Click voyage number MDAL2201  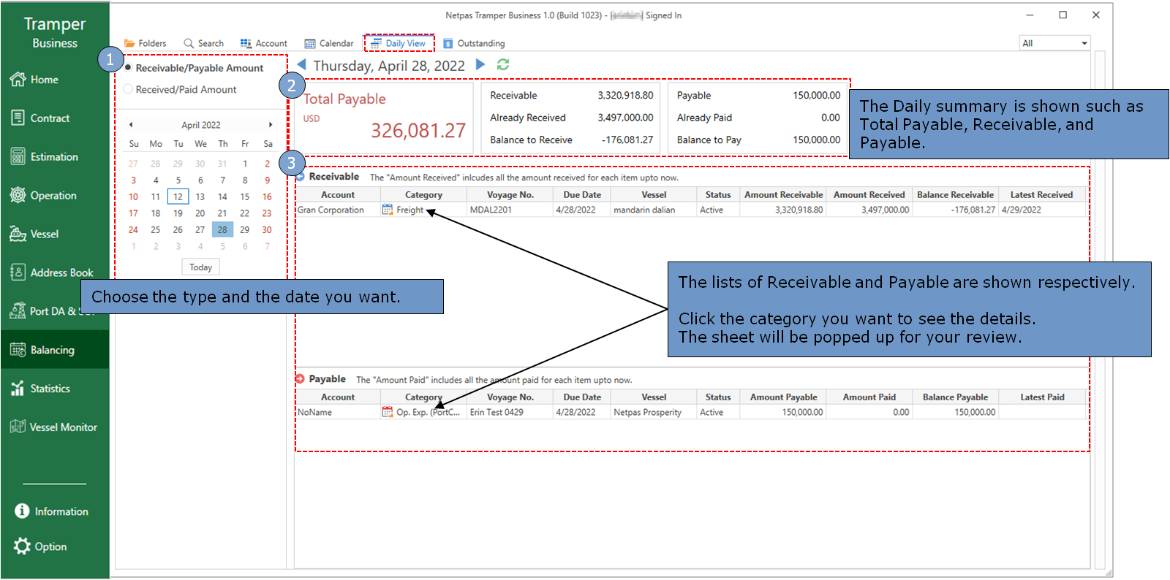click(510, 210)
